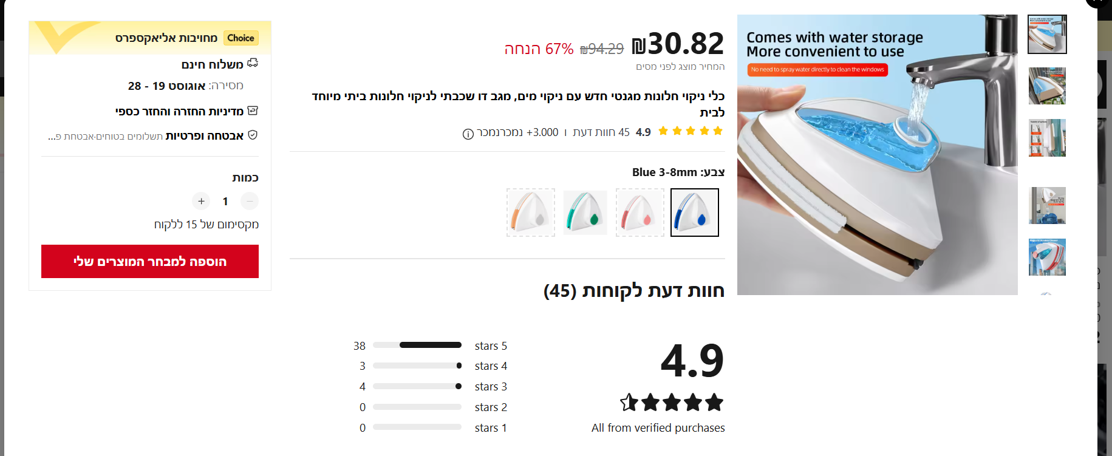Click the info icon beside sold count
Screen dimensions: 1112x456
tap(468, 134)
